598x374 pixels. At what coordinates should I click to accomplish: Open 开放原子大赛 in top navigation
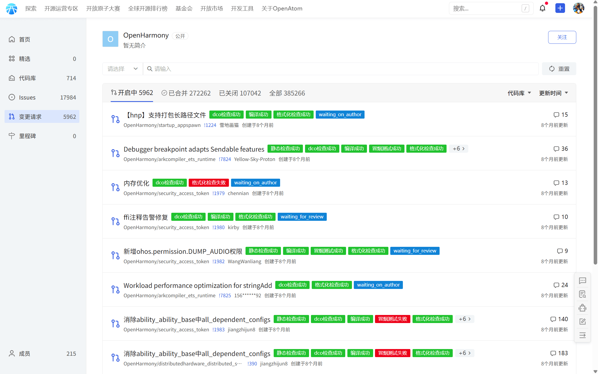coord(103,9)
